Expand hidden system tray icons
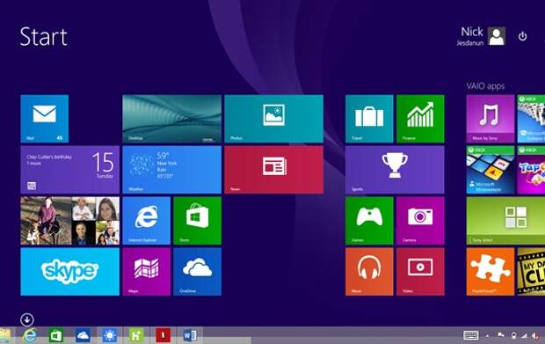The image size is (545, 344). 488,336
